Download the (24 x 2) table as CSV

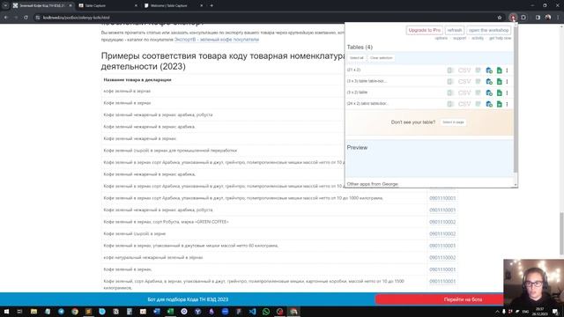click(464, 104)
